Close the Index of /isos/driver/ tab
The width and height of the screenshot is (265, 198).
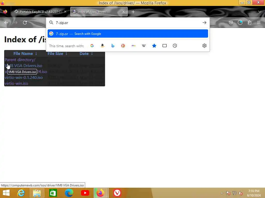click(123, 12)
